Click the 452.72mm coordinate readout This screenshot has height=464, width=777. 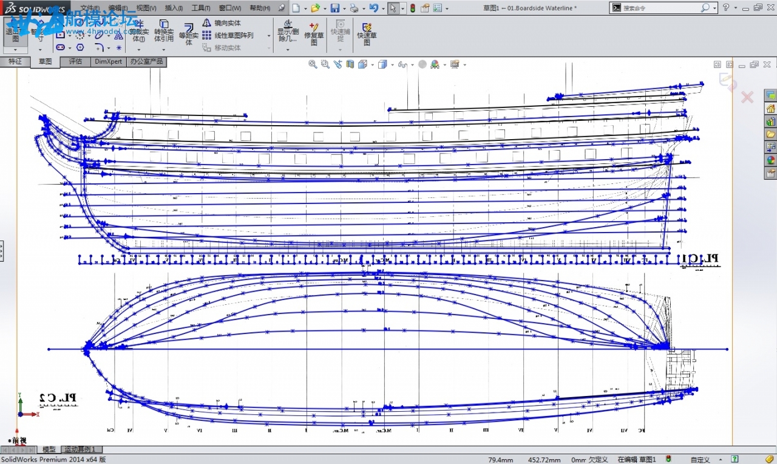pos(544,460)
